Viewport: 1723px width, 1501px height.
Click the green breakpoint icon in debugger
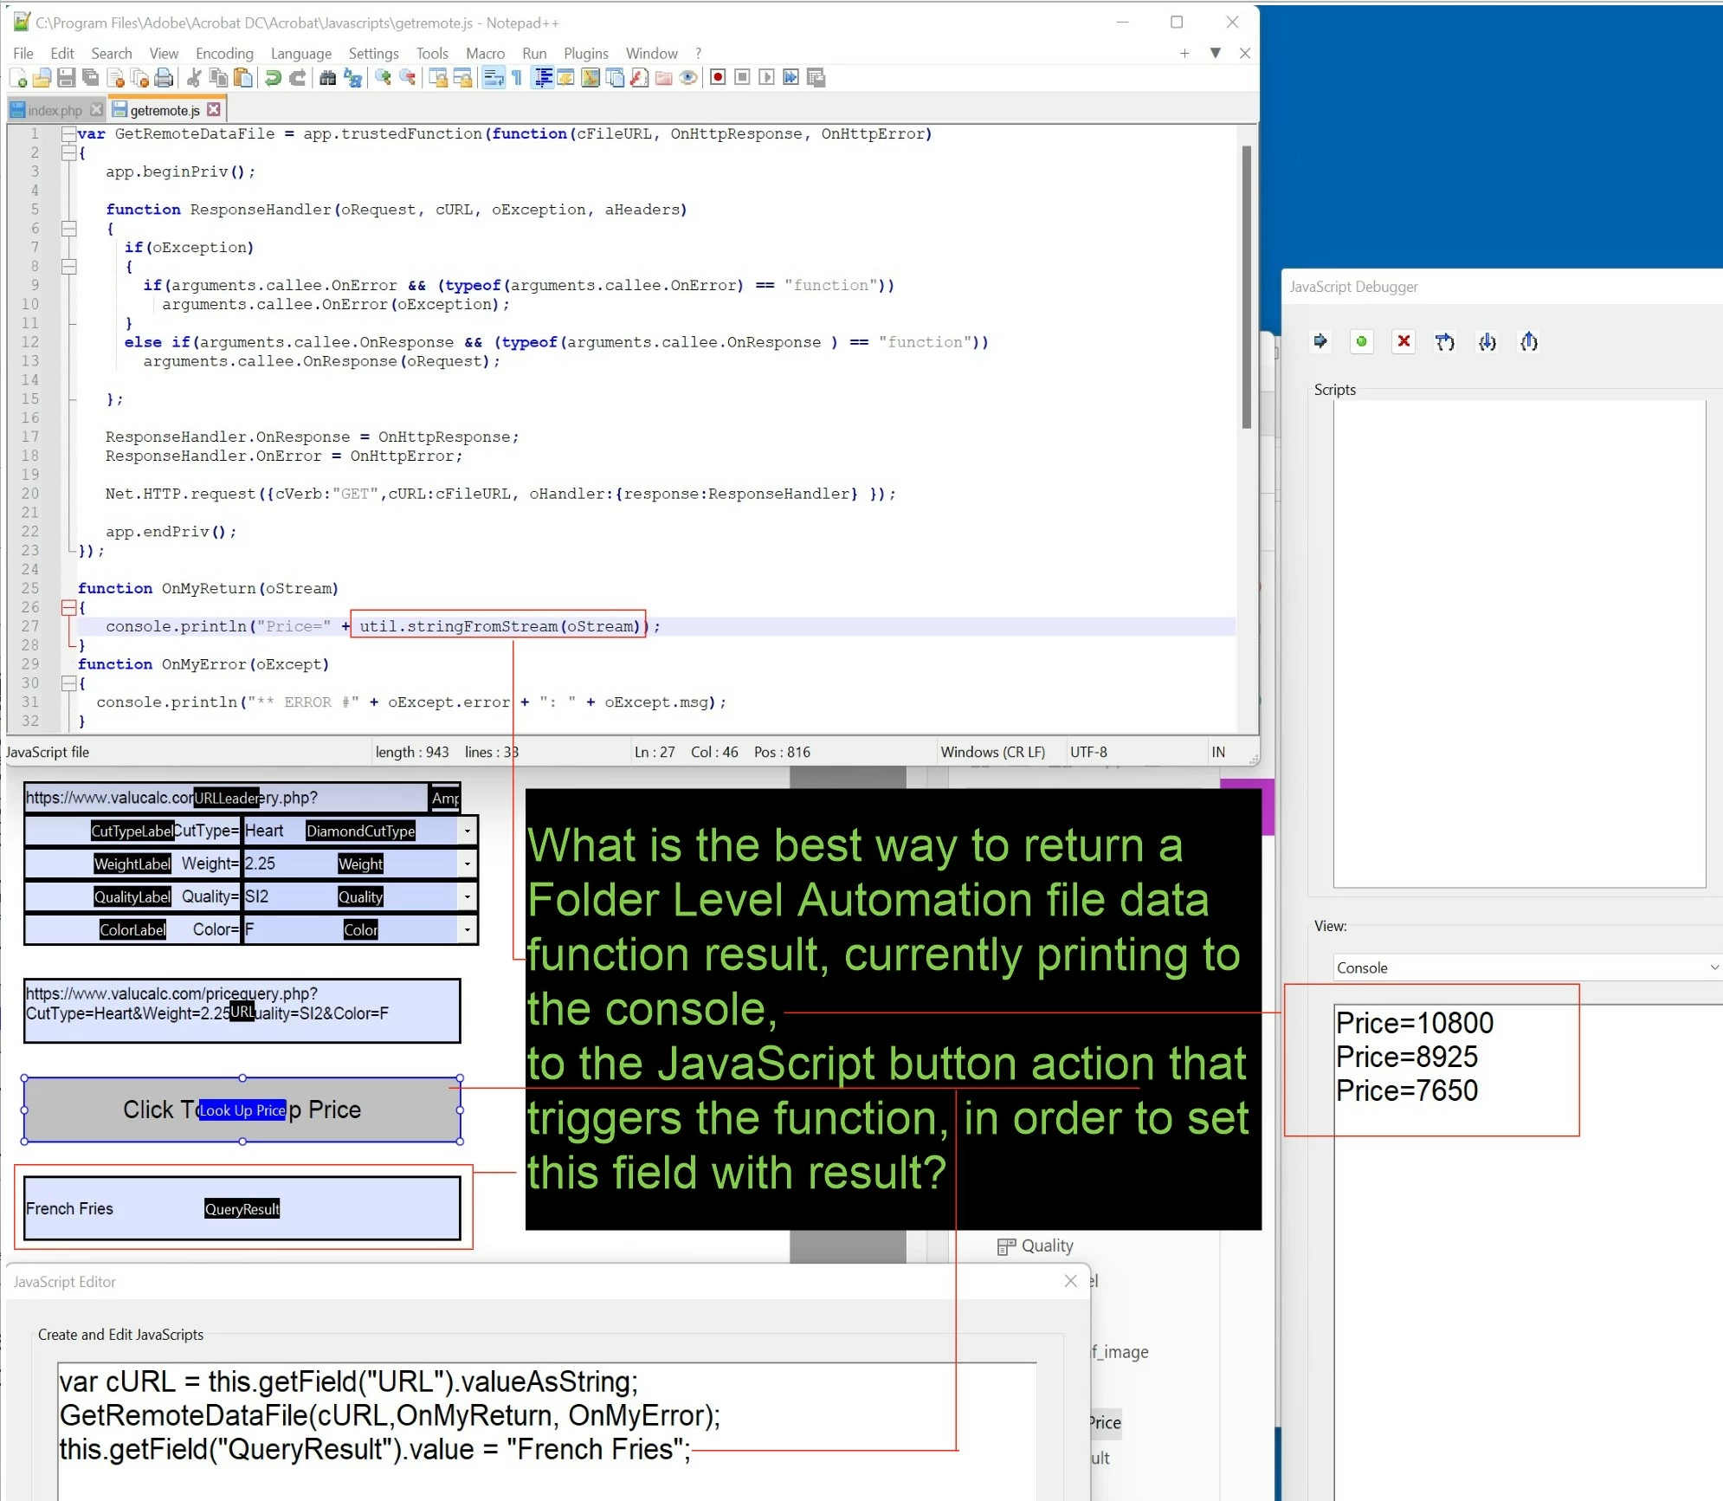point(1361,342)
